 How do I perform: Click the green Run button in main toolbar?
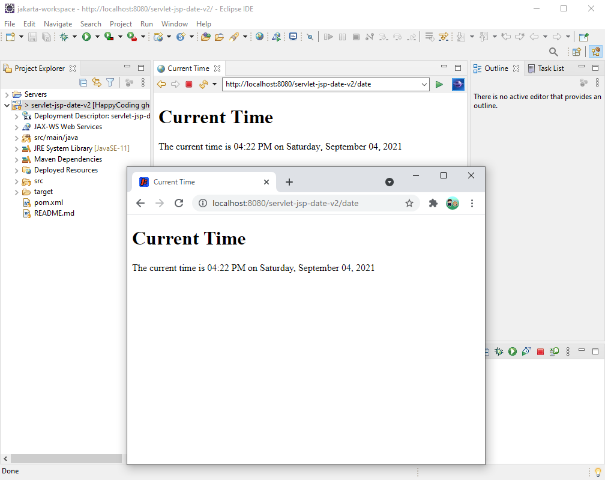(86, 37)
